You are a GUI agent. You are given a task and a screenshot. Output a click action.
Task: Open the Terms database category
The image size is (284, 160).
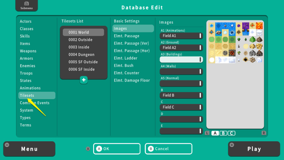25,125
